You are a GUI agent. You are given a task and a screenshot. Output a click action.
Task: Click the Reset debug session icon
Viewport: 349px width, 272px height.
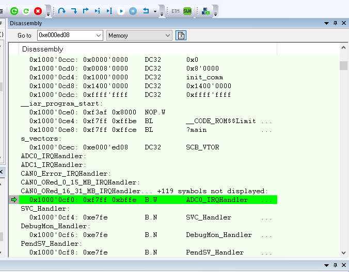26,11
